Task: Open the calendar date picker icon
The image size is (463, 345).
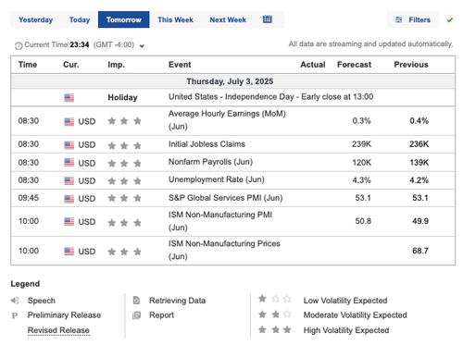Action: 267,19
